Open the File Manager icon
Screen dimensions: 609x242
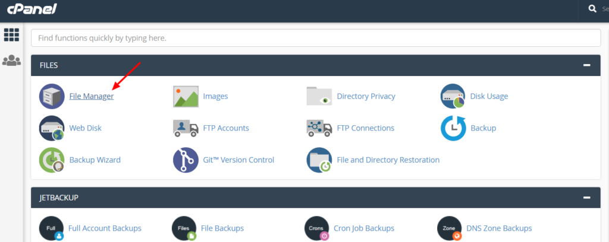[52, 96]
